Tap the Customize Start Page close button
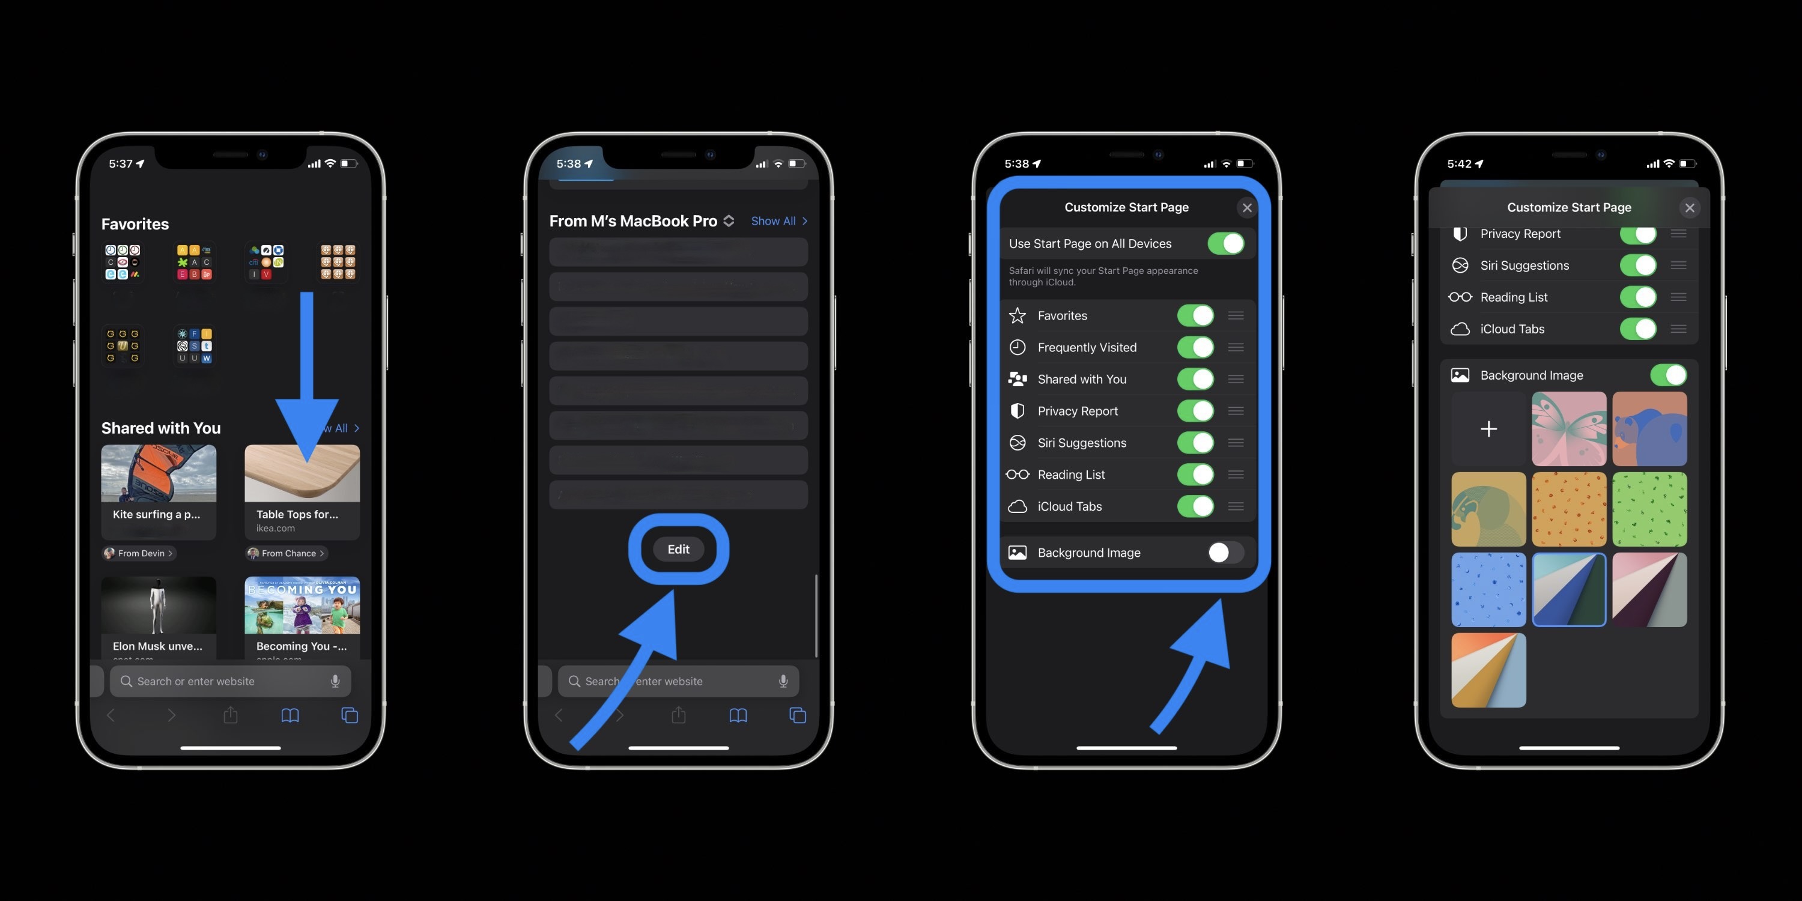1802x901 pixels. point(1247,207)
